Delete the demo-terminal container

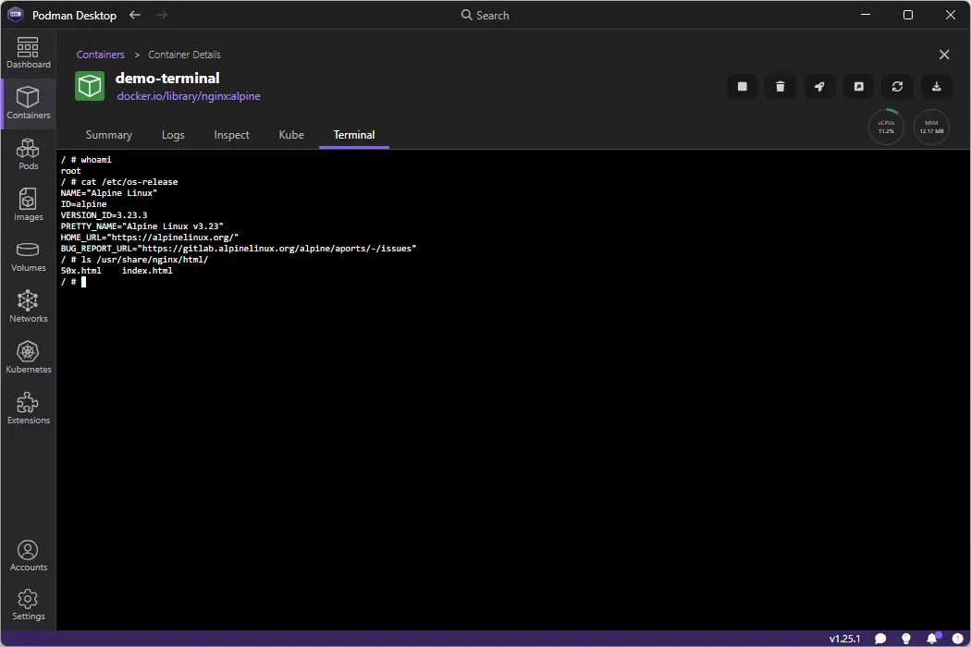780,86
